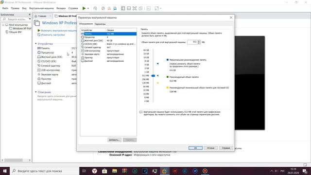Open the Правка menu

[15, 8]
